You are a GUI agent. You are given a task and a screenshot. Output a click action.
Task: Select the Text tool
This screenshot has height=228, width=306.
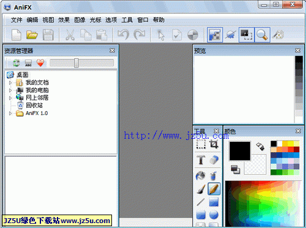pyautogui.click(x=201, y=160)
